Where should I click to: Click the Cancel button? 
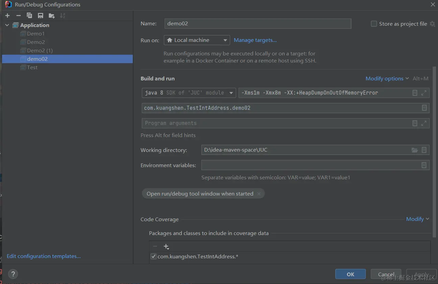pos(386,274)
